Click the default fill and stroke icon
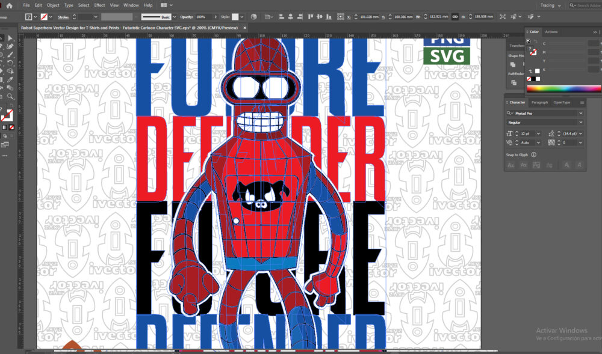This screenshot has width=602, height=354. click(x=529, y=41)
